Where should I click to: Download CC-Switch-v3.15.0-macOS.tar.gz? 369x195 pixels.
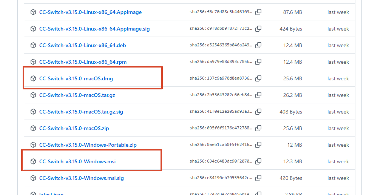coord(77,95)
